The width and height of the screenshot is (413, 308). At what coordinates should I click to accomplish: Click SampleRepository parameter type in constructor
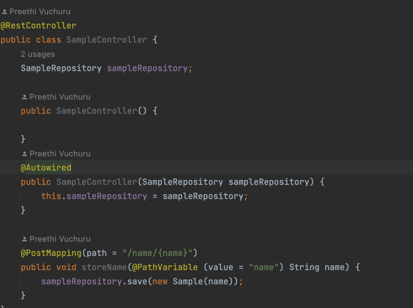pos(183,182)
